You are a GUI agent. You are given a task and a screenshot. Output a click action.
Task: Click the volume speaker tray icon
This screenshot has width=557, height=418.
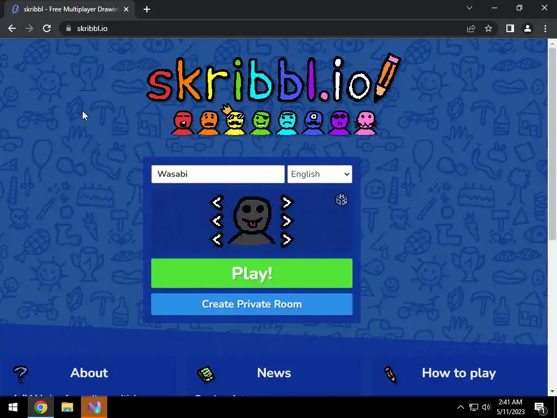pos(486,407)
